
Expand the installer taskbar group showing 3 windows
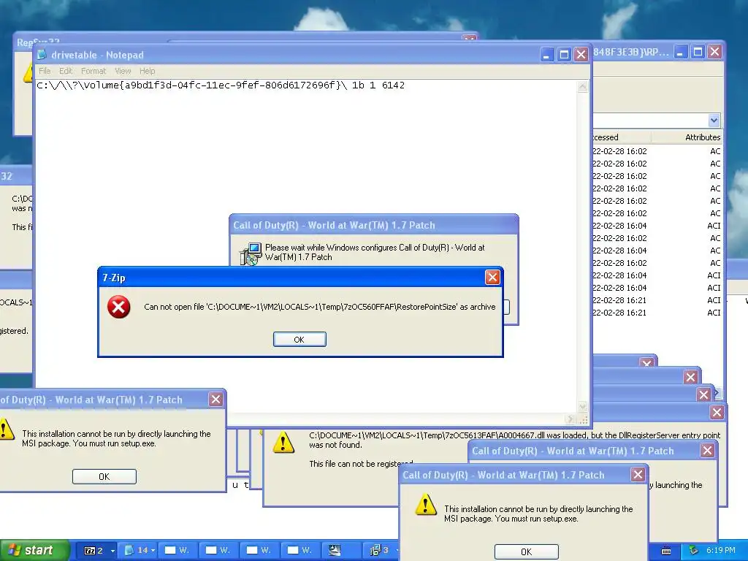pyautogui.click(x=380, y=551)
